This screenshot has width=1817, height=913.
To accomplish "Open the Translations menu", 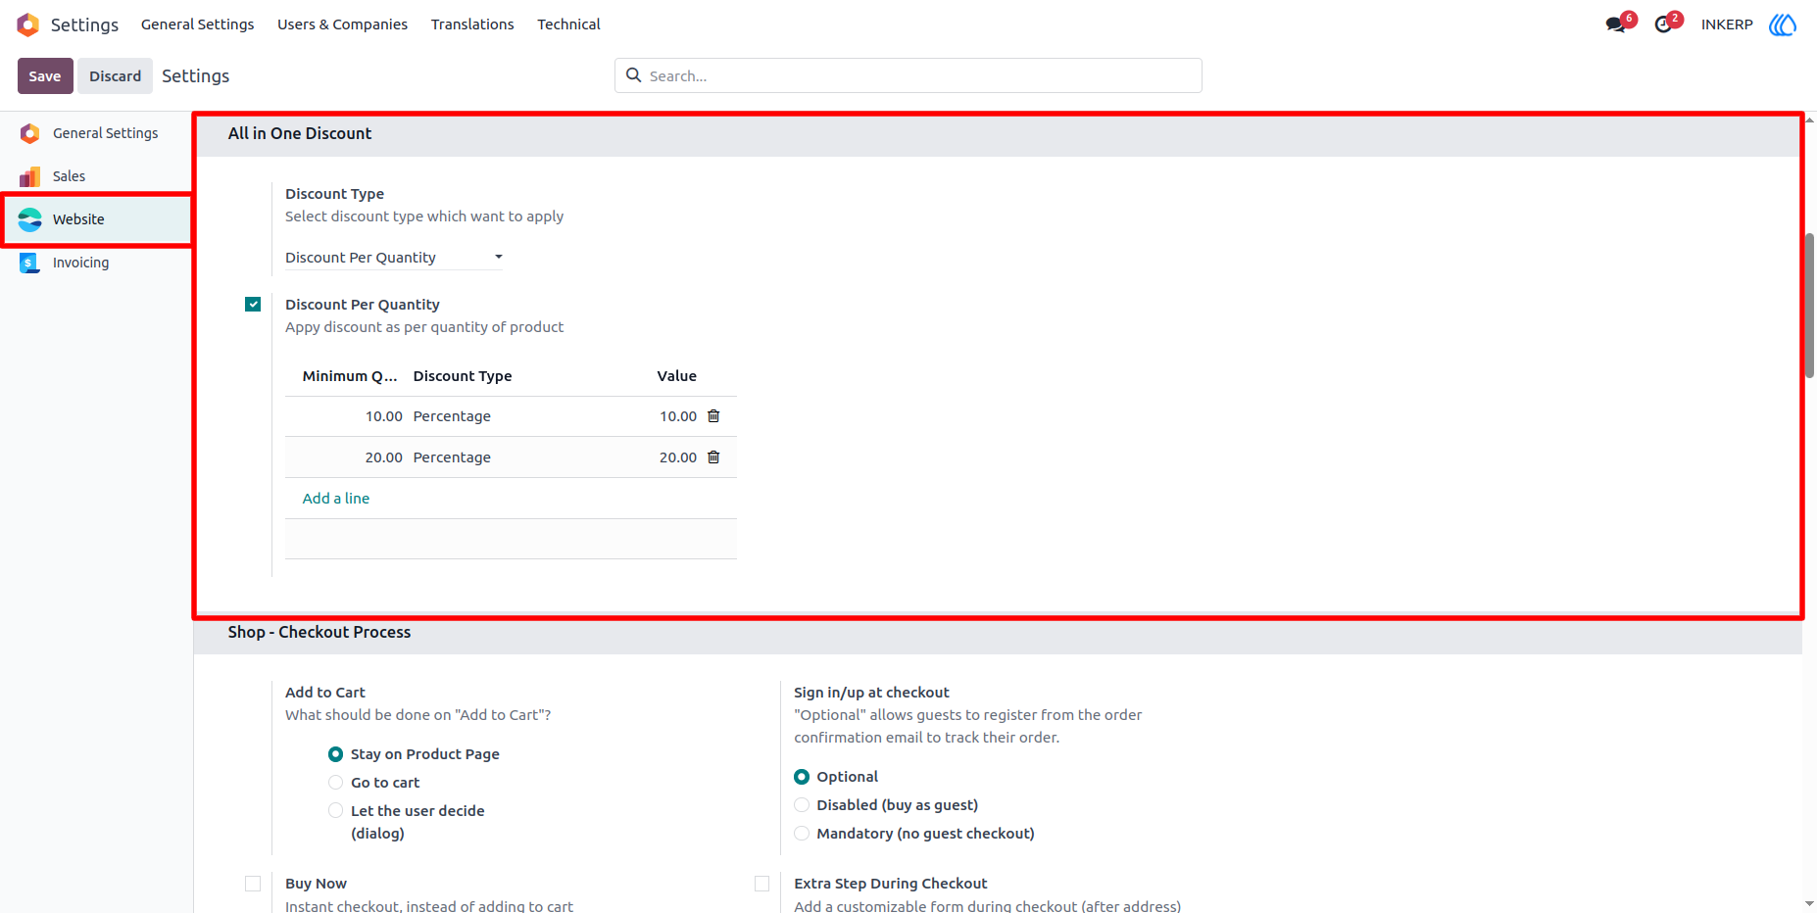I will [x=472, y=24].
